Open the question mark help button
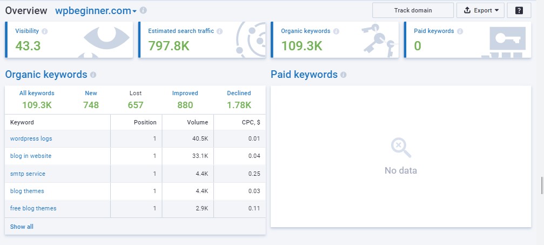This screenshot has width=544, height=245. pos(519,10)
